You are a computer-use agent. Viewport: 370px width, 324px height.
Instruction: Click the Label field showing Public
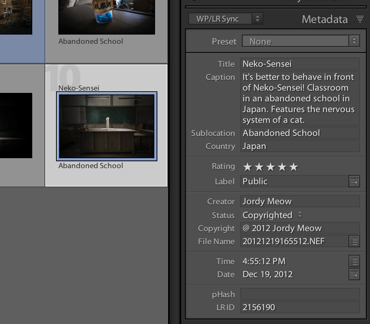click(294, 181)
